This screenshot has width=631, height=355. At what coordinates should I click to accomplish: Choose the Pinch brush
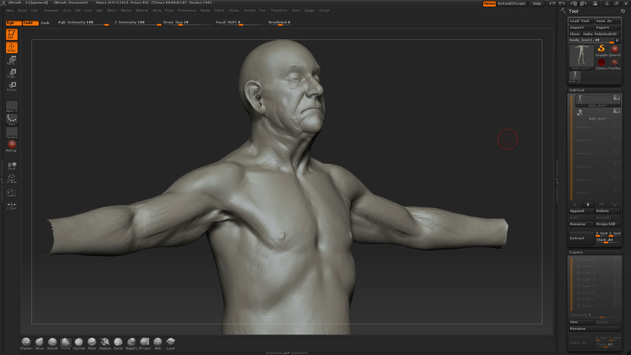92,343
